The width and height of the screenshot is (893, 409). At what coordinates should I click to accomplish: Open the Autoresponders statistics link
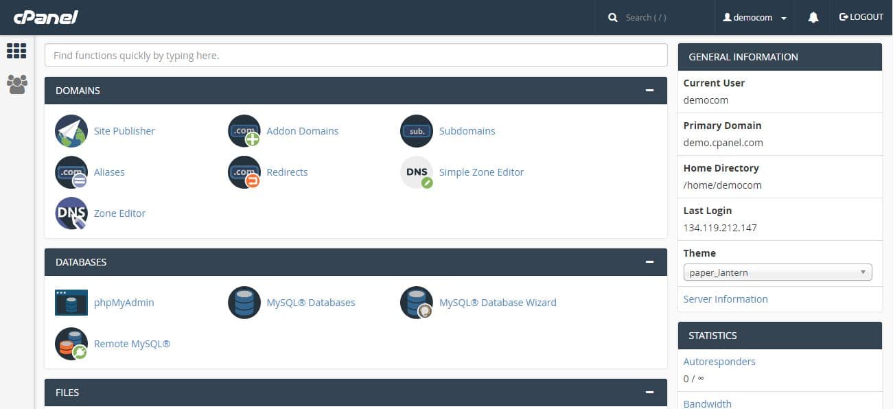click(x=719, y=361)
